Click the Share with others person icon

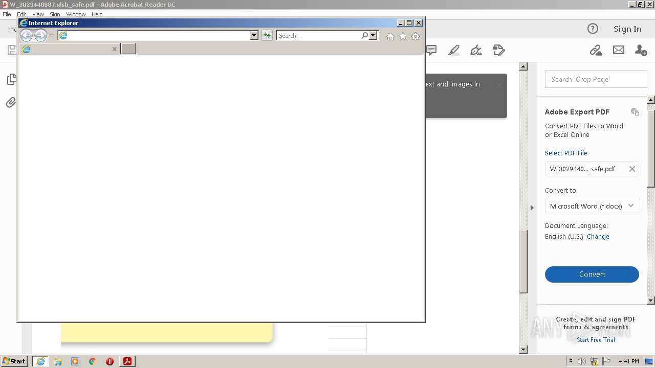pyautogui.click(x=641, y=50)
